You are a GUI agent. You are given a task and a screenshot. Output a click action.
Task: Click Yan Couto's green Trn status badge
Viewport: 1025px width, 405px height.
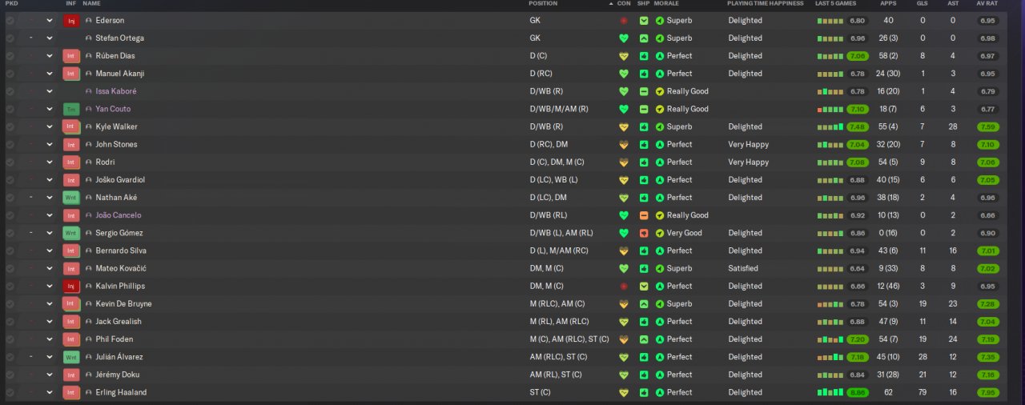(x=70, y=109)
